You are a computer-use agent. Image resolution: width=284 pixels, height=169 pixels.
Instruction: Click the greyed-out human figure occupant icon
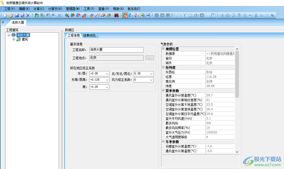pos(228,15)
